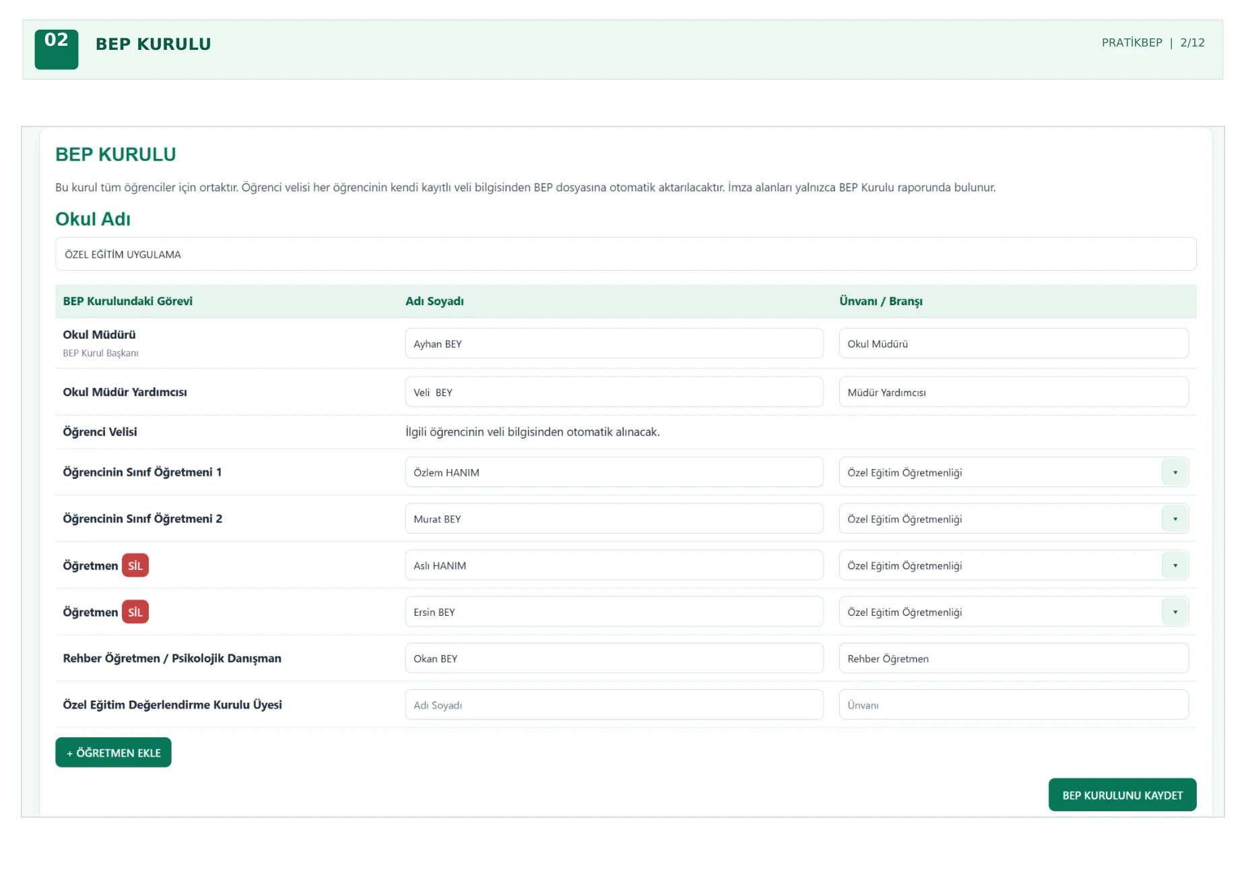The width and height of the screenshot is (1246, 882).
Task: Click the 'BEP Kurul Başkanı' sublabel
Action: 101,353
